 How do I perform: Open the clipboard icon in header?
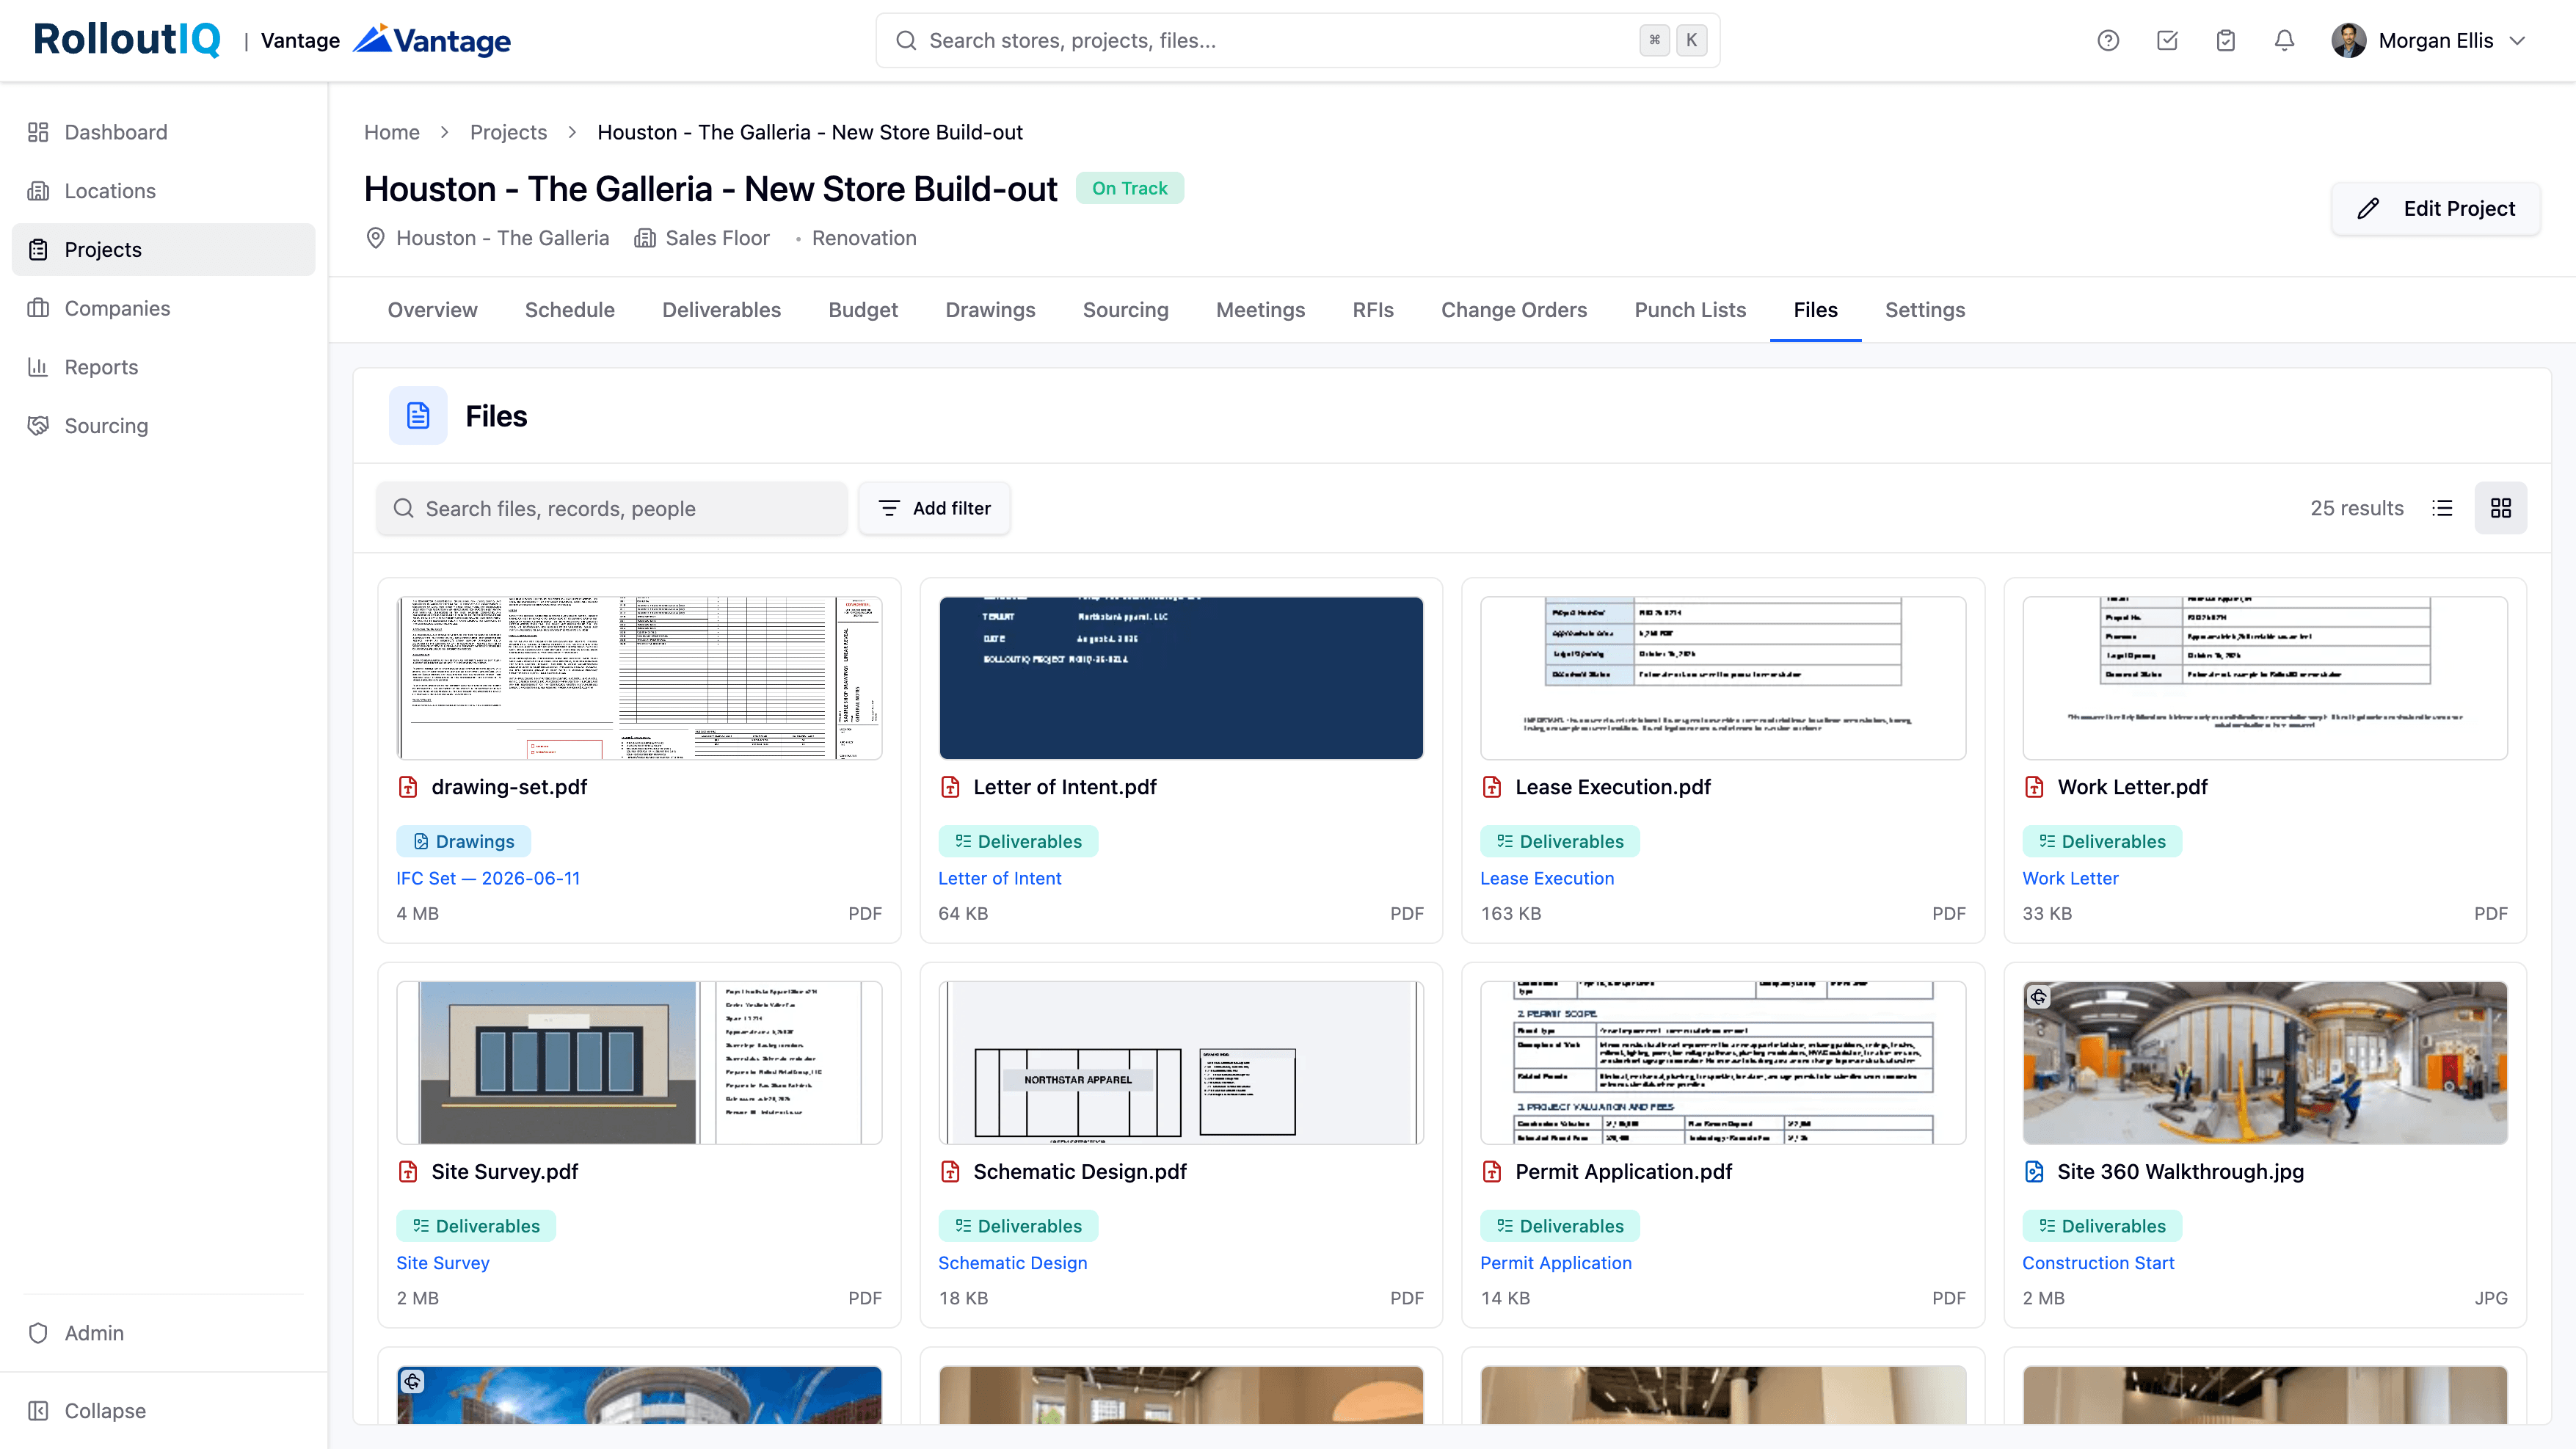tap(2226, 41)
